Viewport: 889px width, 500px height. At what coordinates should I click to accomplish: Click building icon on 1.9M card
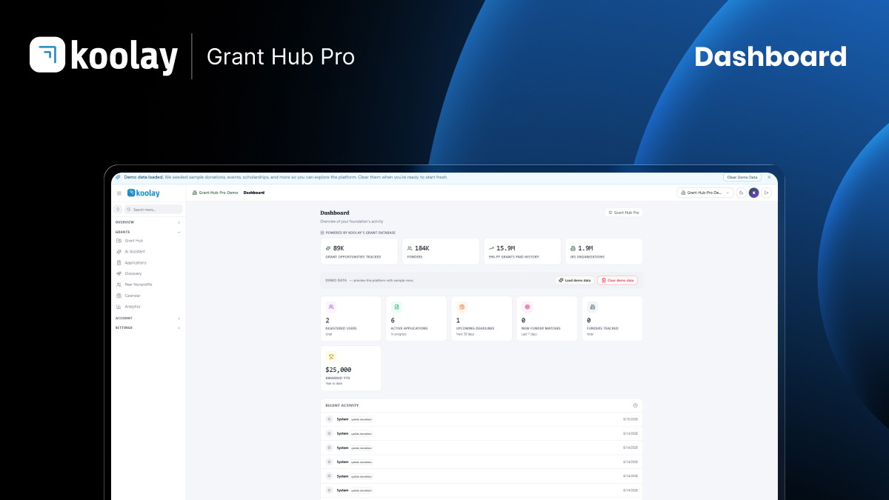[573, 248]
